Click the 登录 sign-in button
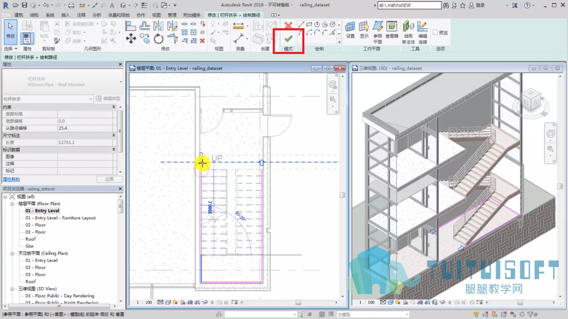 [477, 5]
